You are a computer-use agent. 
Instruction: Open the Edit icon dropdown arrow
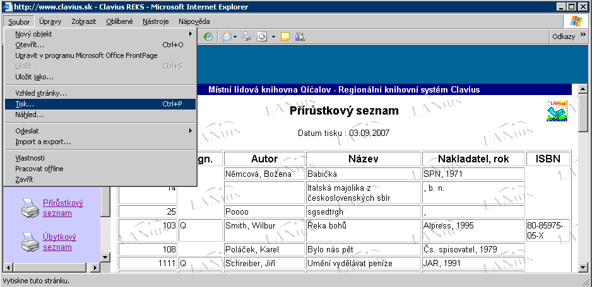click(273, 37)
